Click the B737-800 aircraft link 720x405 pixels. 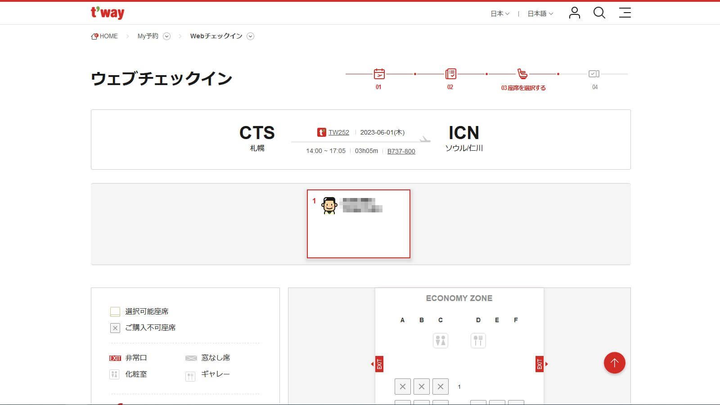coord(401,151)
